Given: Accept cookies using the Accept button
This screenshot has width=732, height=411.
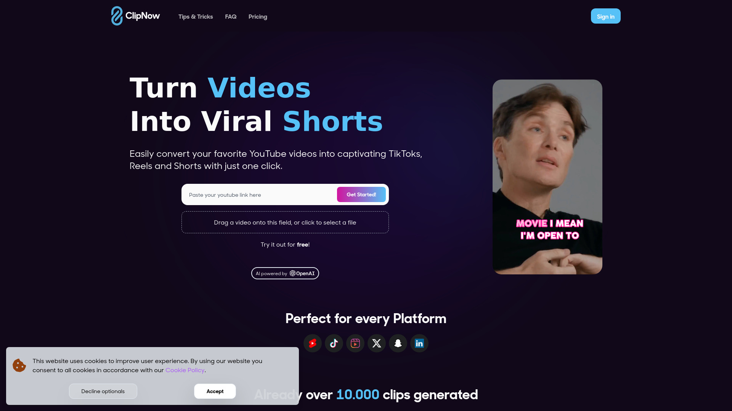Looking at the screenshot, I should click(x=215, y=391).
